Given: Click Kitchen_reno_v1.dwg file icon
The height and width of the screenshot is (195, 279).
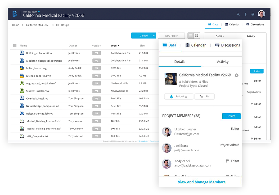Looking at the screenshot, I should (22, 76).
